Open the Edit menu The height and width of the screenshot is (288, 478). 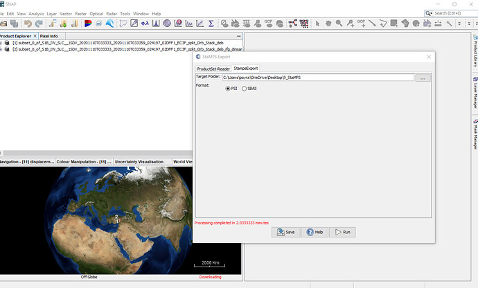(x=10, y=14)
